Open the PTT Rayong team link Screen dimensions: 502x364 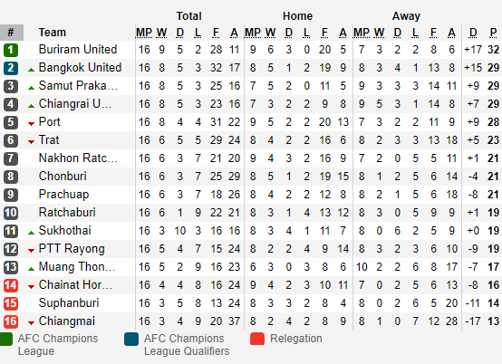pos(72,249)
